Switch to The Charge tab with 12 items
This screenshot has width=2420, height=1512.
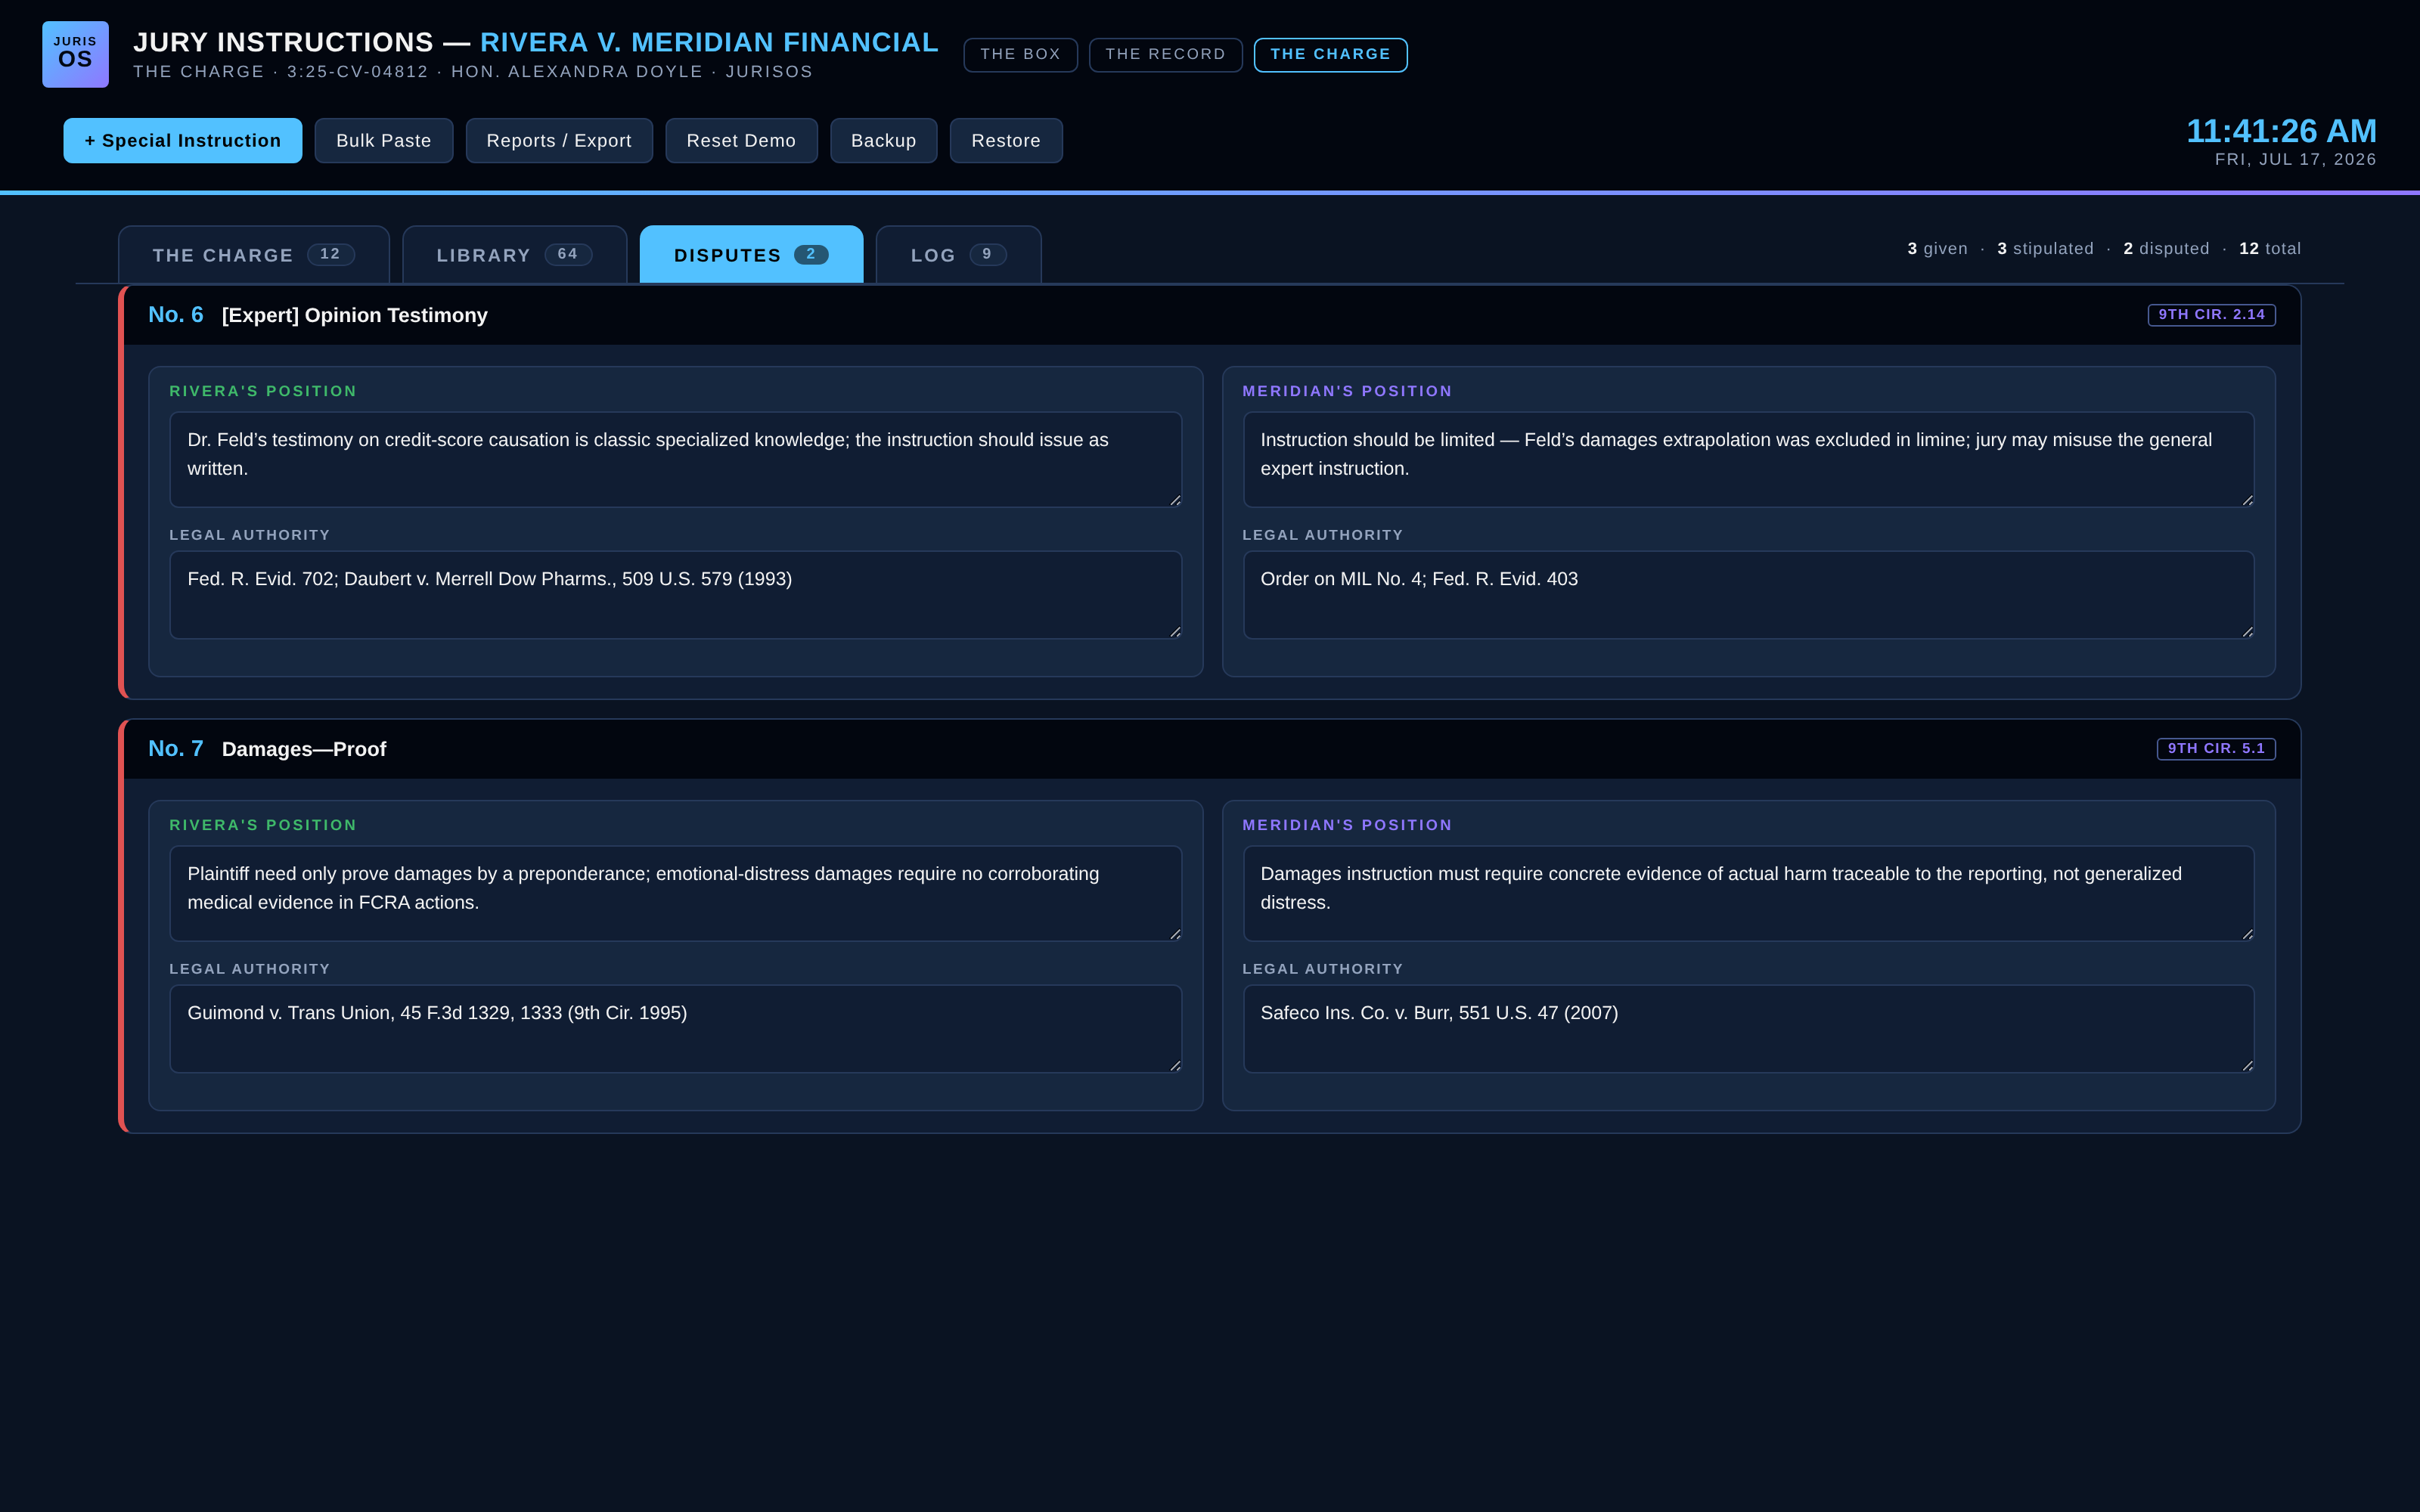coord(254,255)
